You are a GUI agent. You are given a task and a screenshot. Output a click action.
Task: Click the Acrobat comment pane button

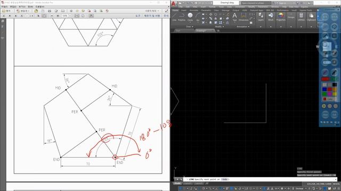pos(166,16)
